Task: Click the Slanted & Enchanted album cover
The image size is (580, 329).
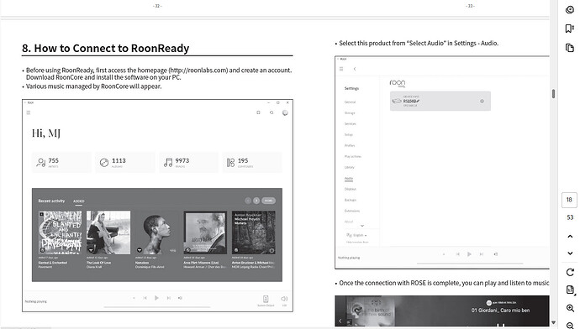Action: (x=61, y=232)
